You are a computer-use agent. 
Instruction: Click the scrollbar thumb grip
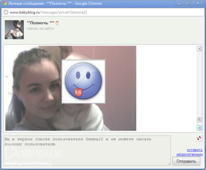199,120
